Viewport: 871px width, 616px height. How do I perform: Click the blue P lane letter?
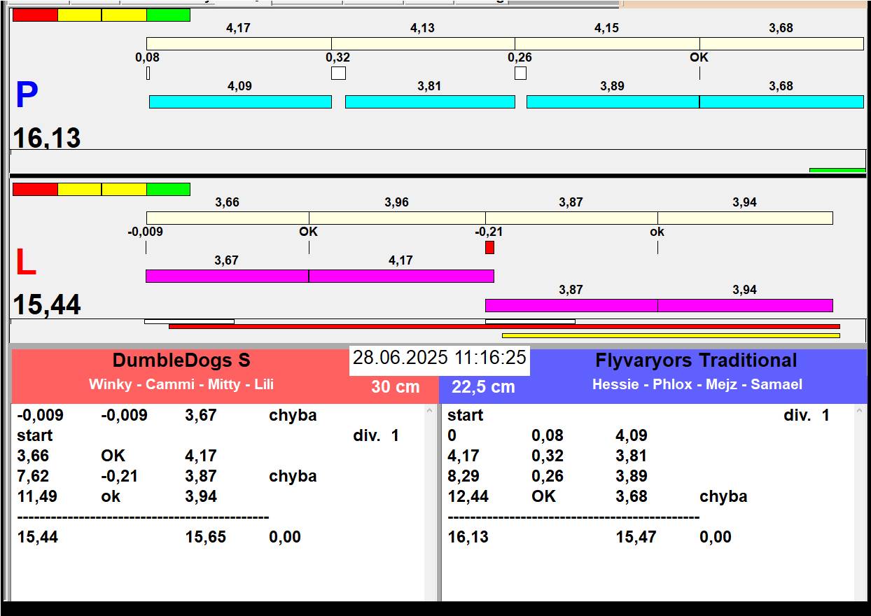pyautogui.click(x=27, y=96)
